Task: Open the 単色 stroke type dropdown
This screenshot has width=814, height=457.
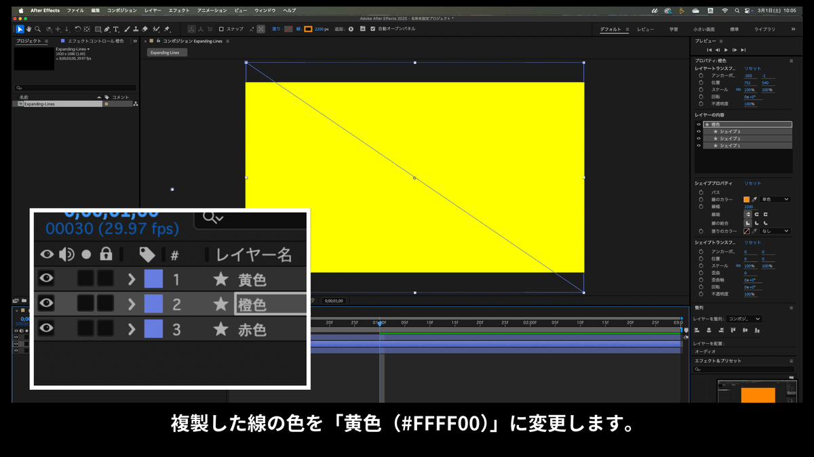Action: click(x=775, y=199)
